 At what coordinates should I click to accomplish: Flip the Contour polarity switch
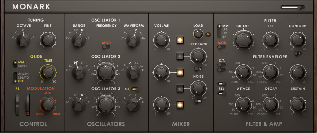(x=298, y=54)
